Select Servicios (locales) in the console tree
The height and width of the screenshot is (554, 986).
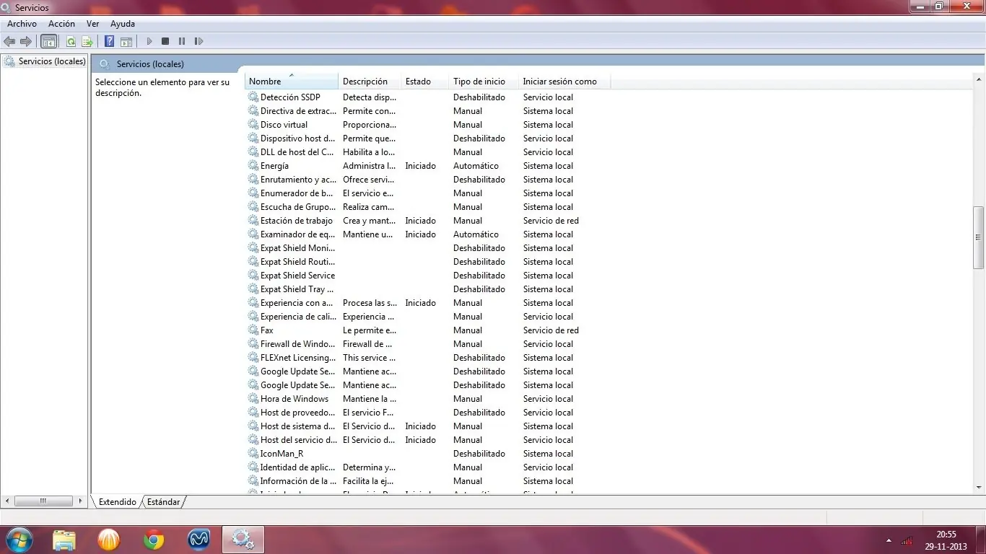click(x=52, y=61)
